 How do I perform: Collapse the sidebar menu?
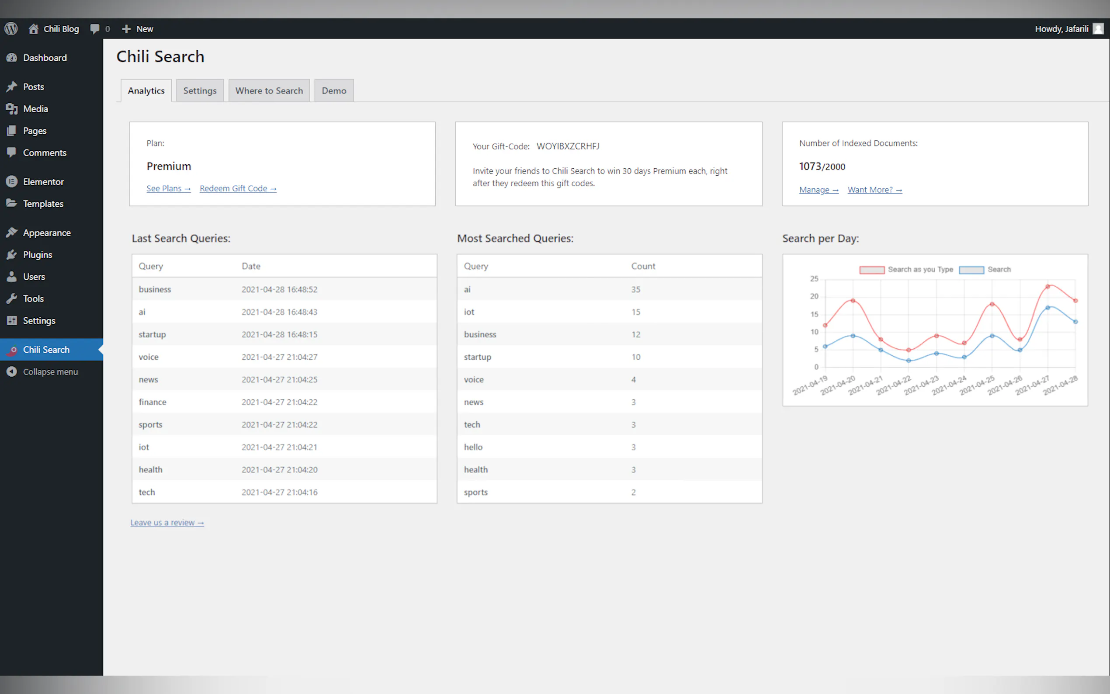[50, 372]
